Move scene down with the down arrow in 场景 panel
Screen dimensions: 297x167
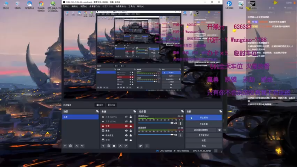click(82, 146)
